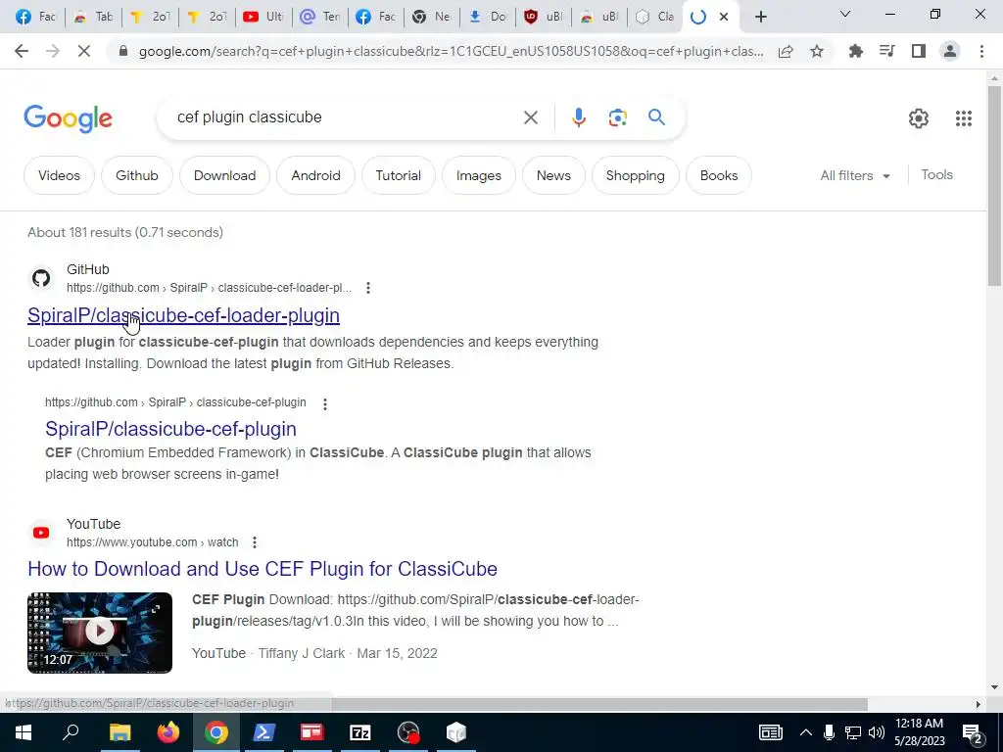Stop loading the page with X button
1003x752 pixels.
click(x=84, y=51)
